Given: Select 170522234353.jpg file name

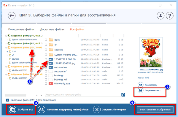Looking at the screenshot, I should 65,63.
